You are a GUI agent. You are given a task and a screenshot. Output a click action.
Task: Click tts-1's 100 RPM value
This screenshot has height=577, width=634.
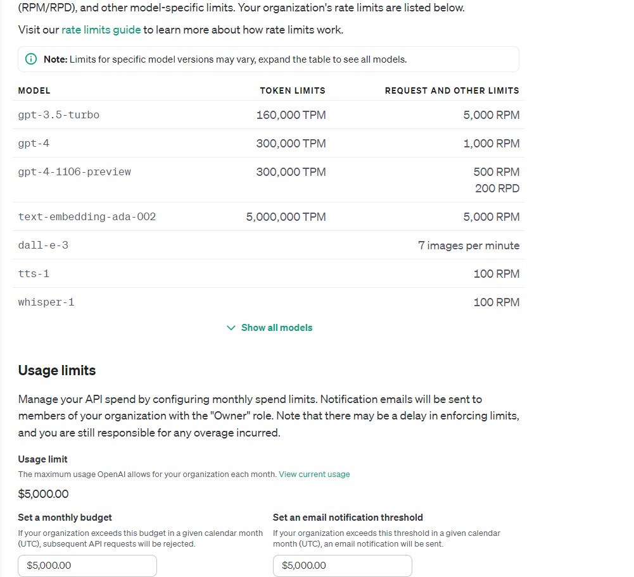(x=497, y=274)
